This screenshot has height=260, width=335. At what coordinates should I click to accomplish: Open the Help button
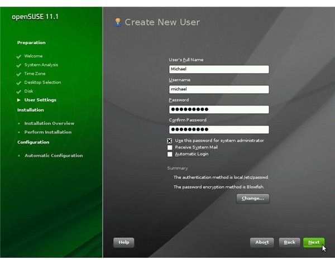[x=124, y=243]
